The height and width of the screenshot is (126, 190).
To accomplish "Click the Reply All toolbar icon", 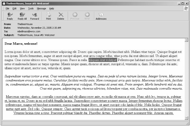I will point(22,16).
